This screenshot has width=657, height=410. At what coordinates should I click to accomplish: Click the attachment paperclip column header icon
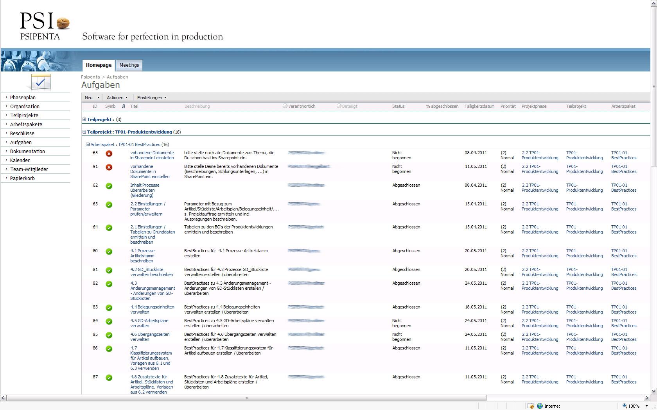tap(123, 106)
